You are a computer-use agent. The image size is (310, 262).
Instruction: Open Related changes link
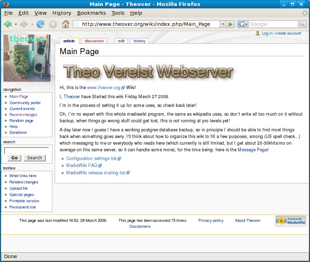(24, 182)
